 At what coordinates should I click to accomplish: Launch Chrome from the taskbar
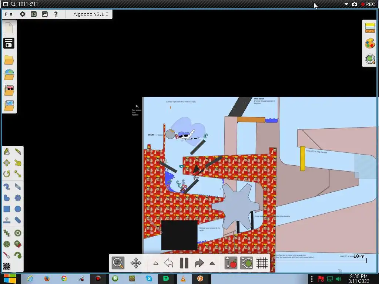tap(64, 279)
